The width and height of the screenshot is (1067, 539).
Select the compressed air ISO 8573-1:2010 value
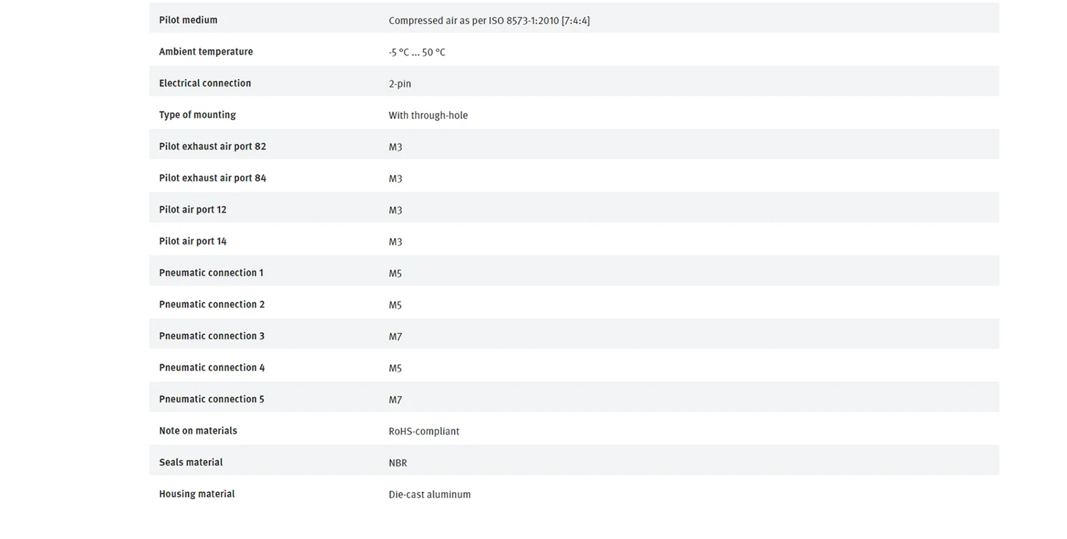(x=489, y=21)
